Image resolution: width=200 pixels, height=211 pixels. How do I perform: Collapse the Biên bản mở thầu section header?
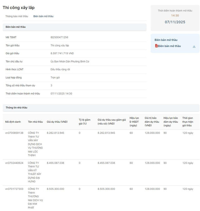74,27
